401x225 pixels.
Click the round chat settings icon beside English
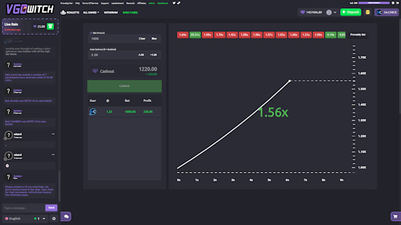(54, 219)
